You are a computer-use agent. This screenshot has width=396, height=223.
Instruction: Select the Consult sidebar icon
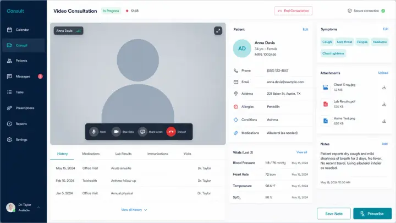tap(9, 46)
